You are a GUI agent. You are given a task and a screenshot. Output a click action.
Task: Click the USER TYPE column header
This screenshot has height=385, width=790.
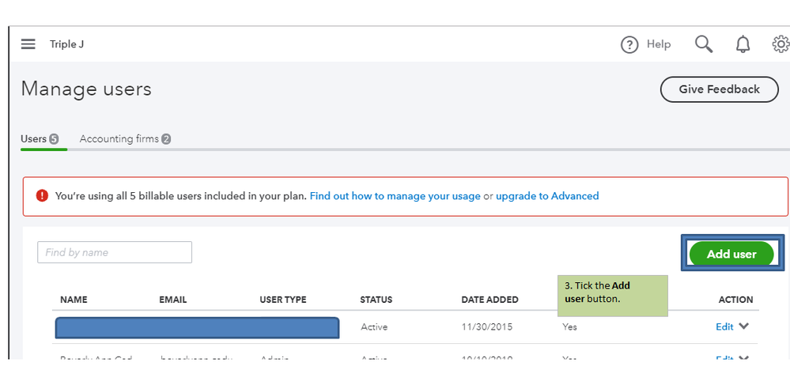coord(282,300)
